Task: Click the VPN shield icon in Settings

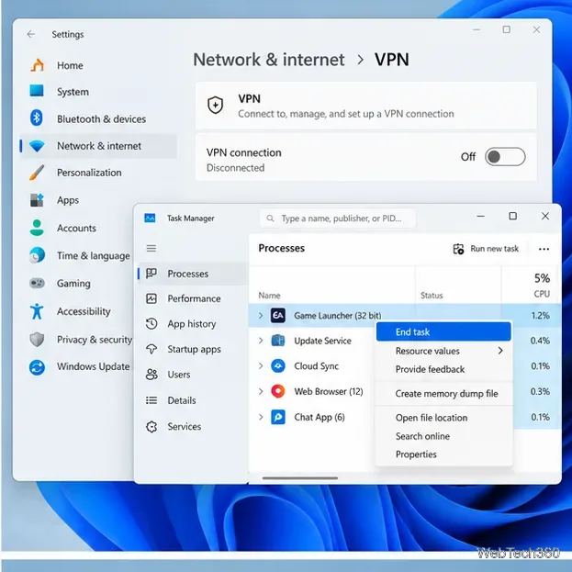Action: click(x=215, y=106)
